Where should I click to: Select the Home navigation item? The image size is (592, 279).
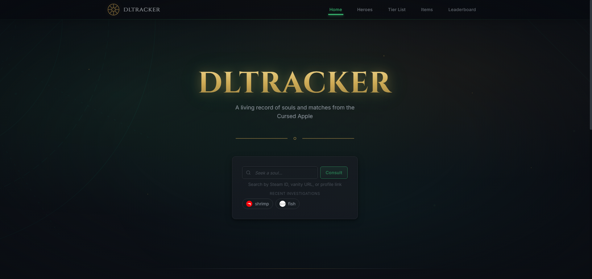point(335,10)
